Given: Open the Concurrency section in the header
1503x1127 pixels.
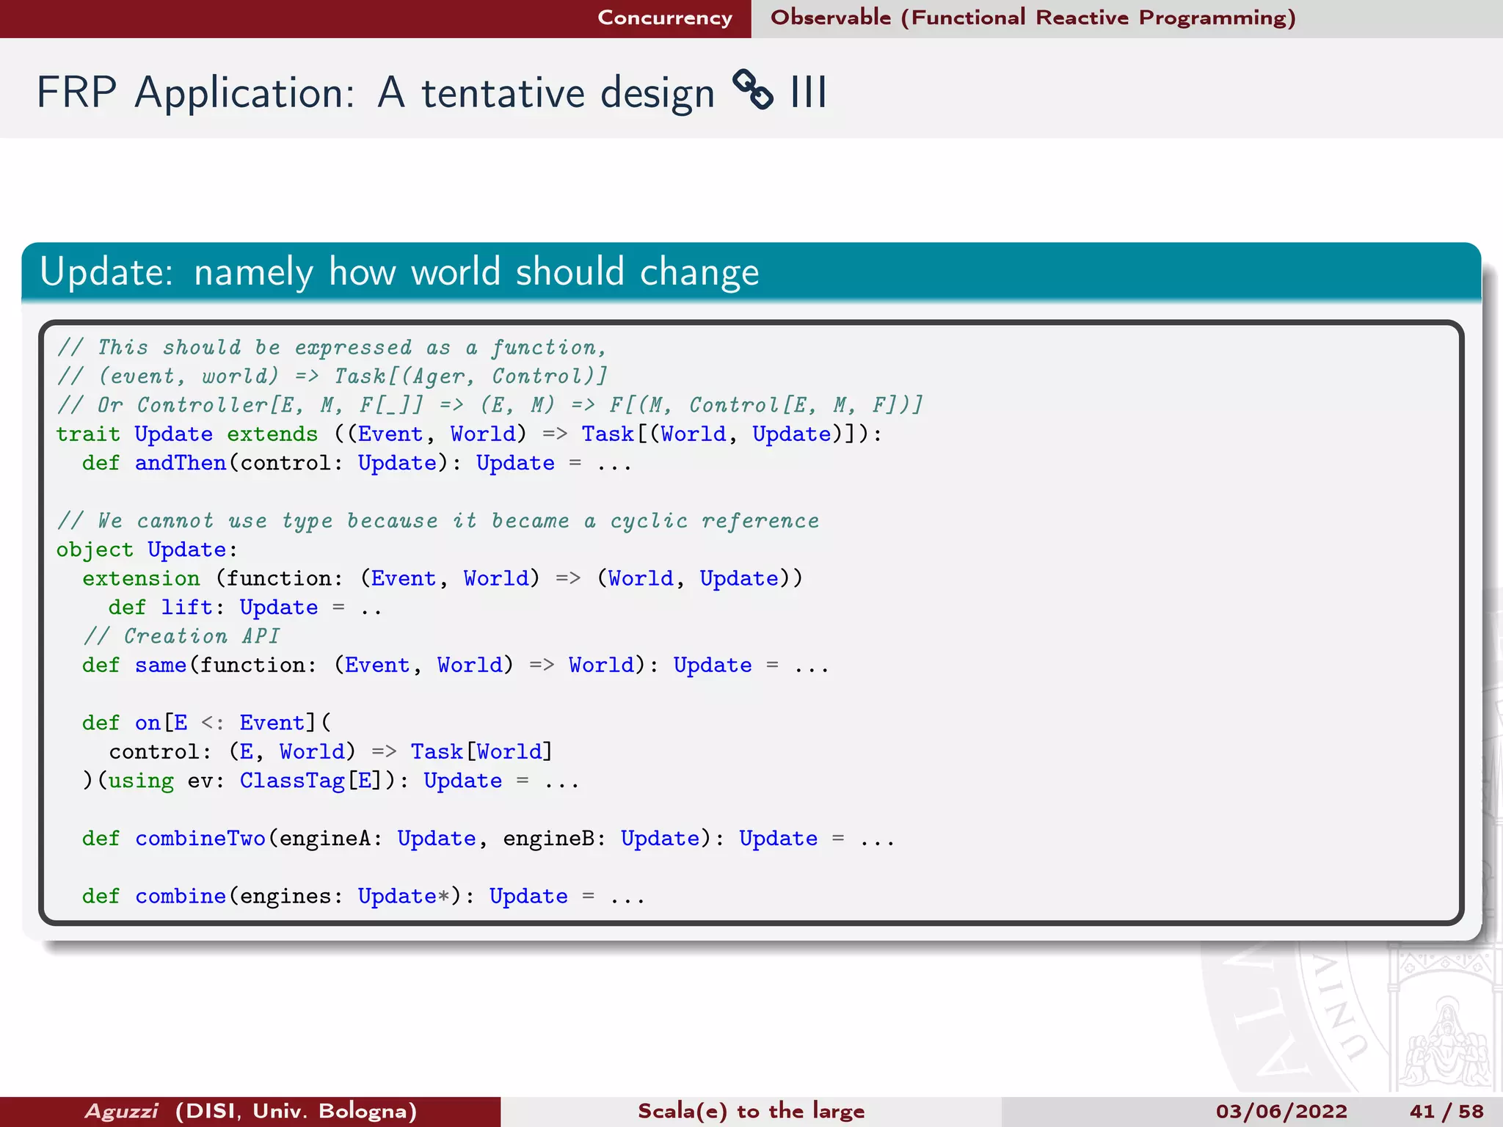Looking at the screenshot, I should coord(665,18).
